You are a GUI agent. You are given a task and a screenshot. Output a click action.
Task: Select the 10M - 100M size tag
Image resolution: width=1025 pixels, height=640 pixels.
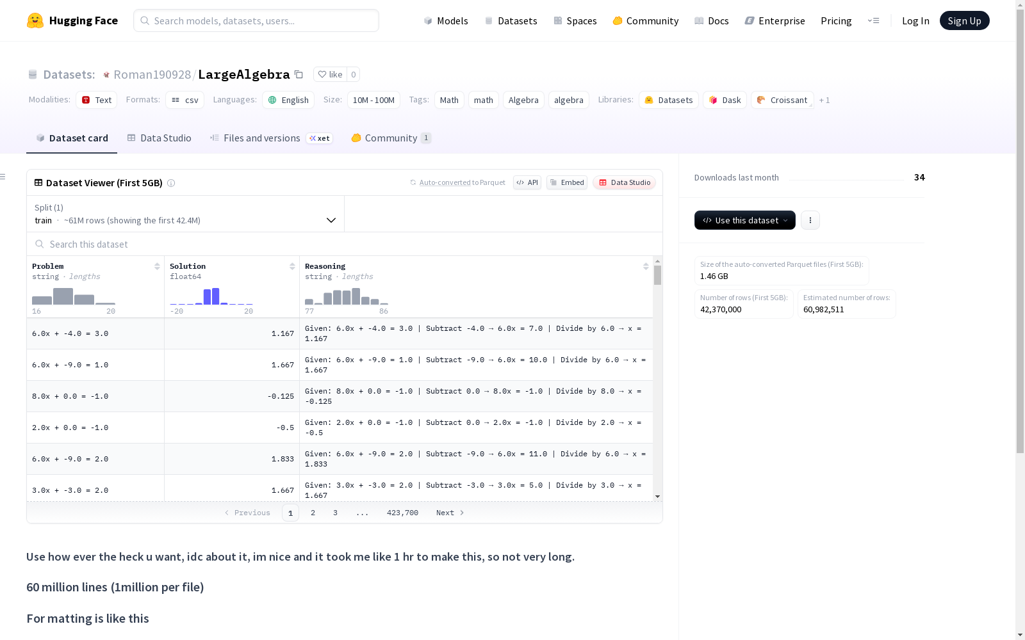pyautogui.click(x=373, y=100)
